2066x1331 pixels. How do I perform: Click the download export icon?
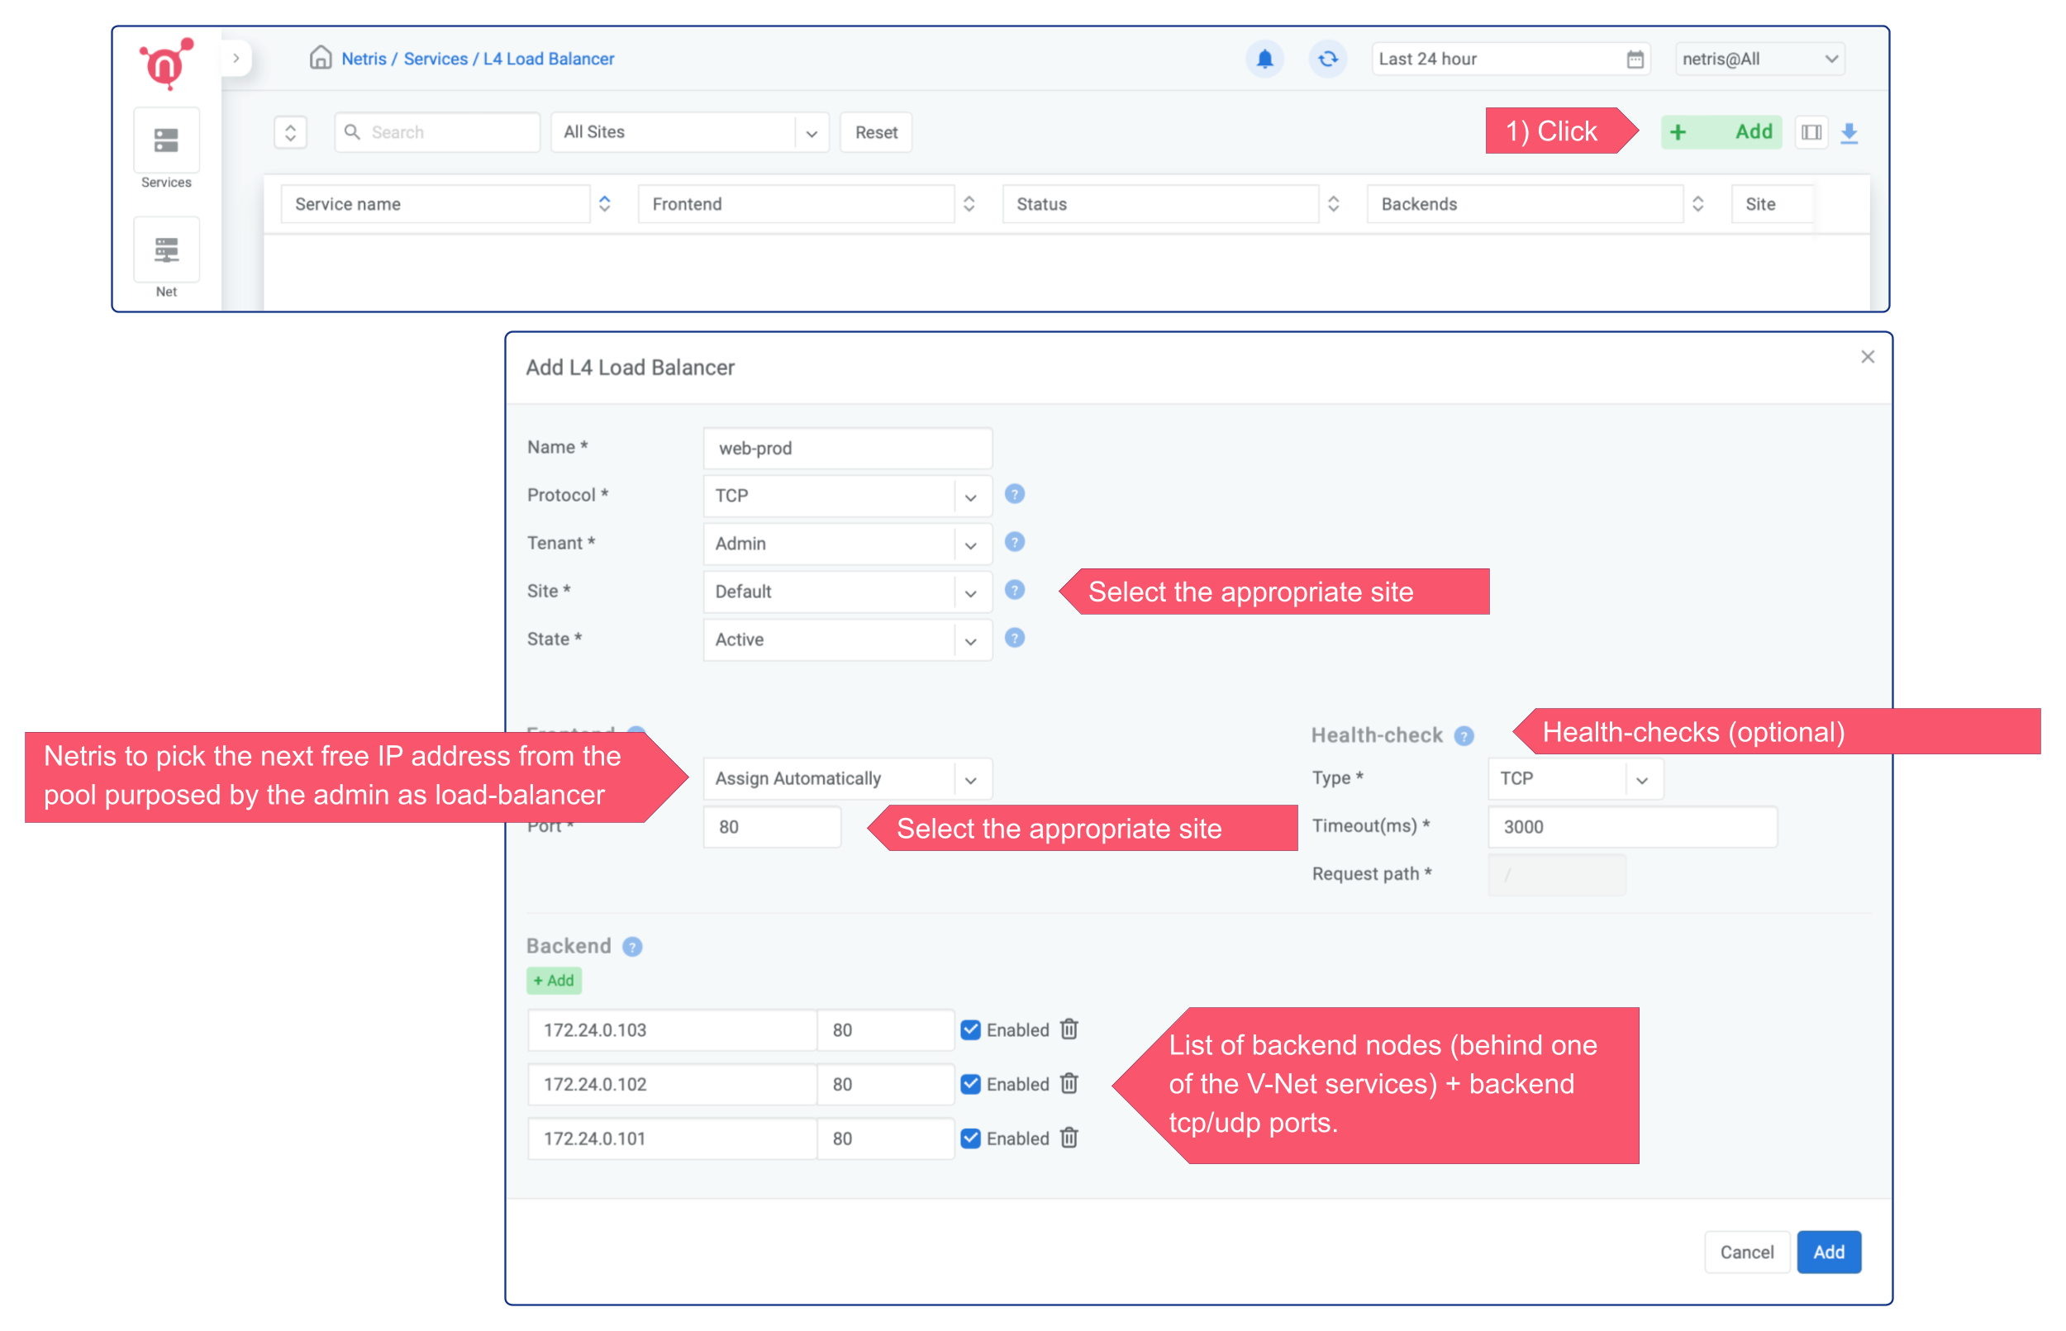pos(1849,132)
